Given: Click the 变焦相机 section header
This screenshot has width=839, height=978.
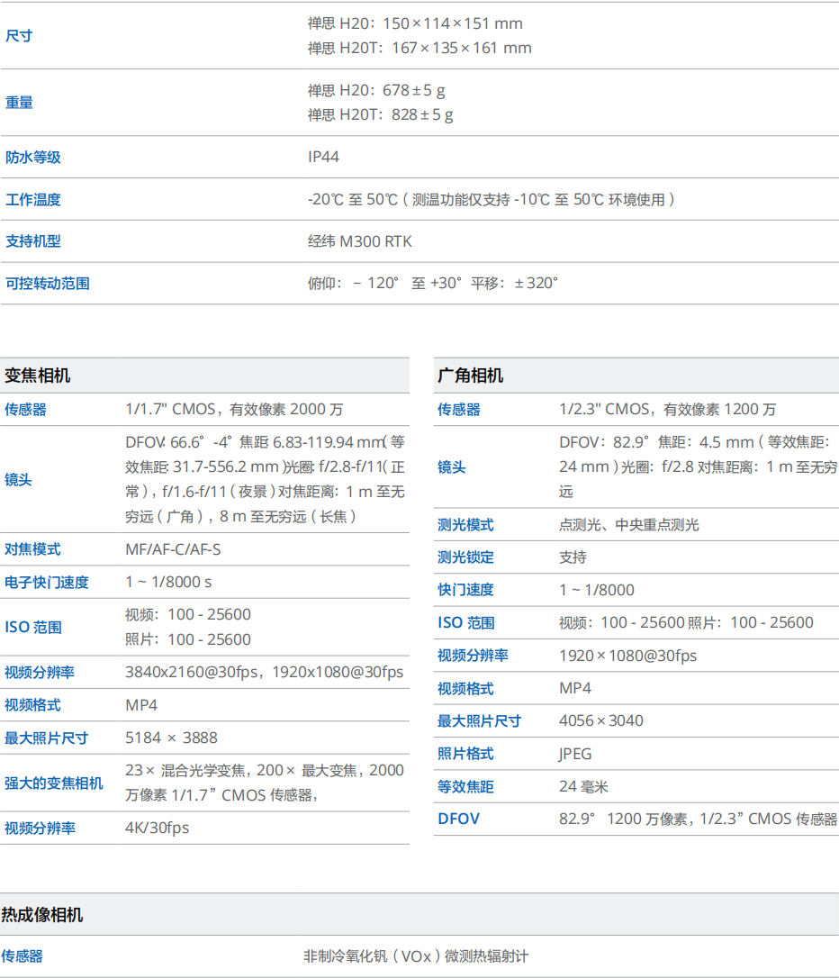Looking at the screenshot, I should coord(37,376).
